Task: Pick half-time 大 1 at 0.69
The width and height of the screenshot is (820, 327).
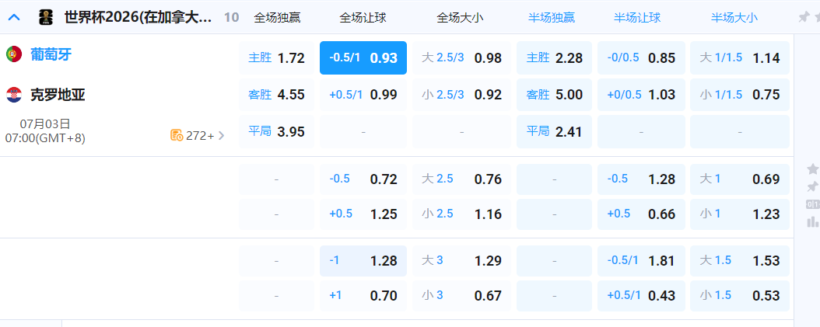Action: coord(740,179)
